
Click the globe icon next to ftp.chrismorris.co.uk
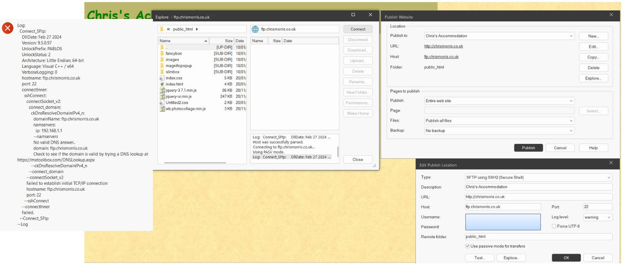(255, 29)
